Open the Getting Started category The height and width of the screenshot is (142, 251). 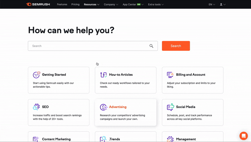[x=59, y=80]
